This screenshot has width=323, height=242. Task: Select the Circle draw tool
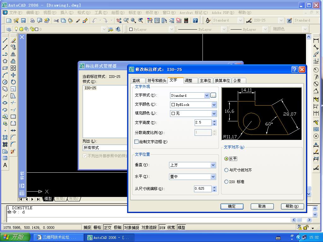(5, 82)
